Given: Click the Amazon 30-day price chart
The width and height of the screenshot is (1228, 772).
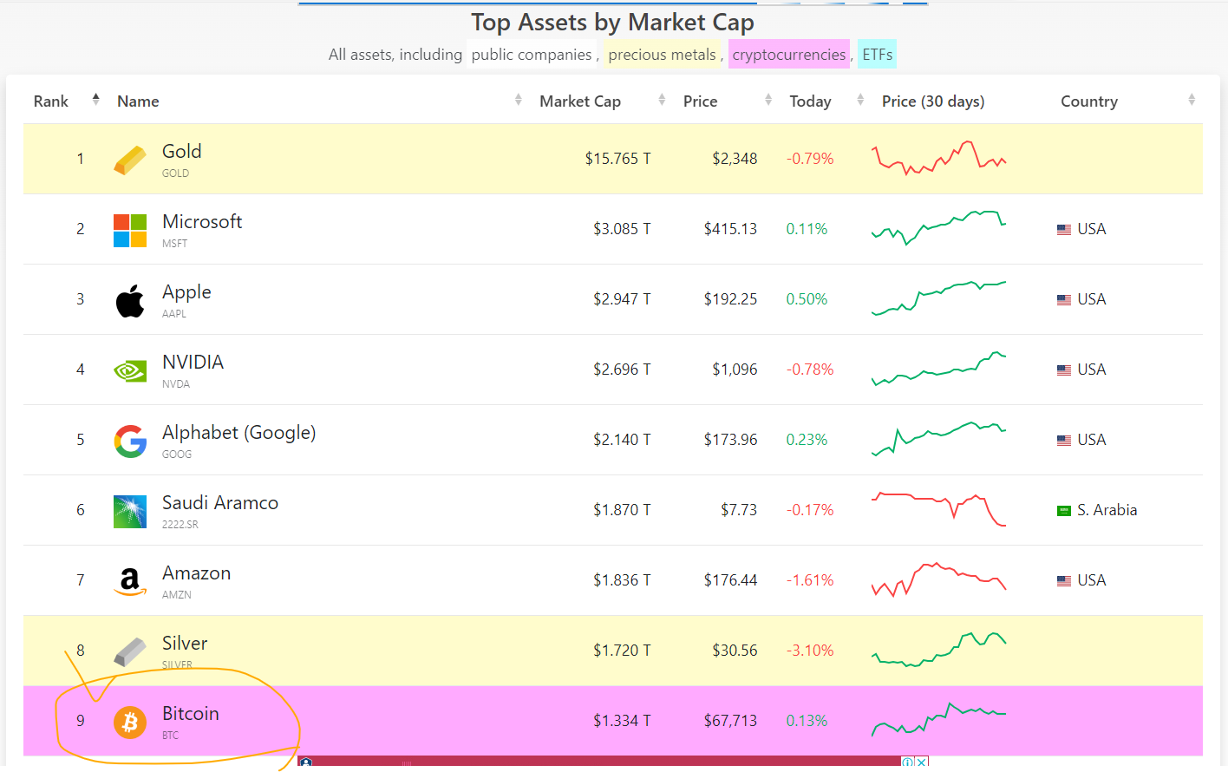Looking at the screenshot, I should pyautogui.click(x=938, y=579).
